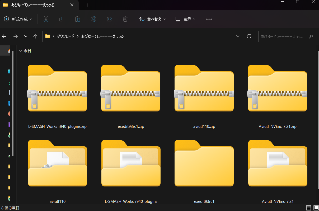Open the aviutl110.zip archive
319x211 pixels.
point(204,88)
